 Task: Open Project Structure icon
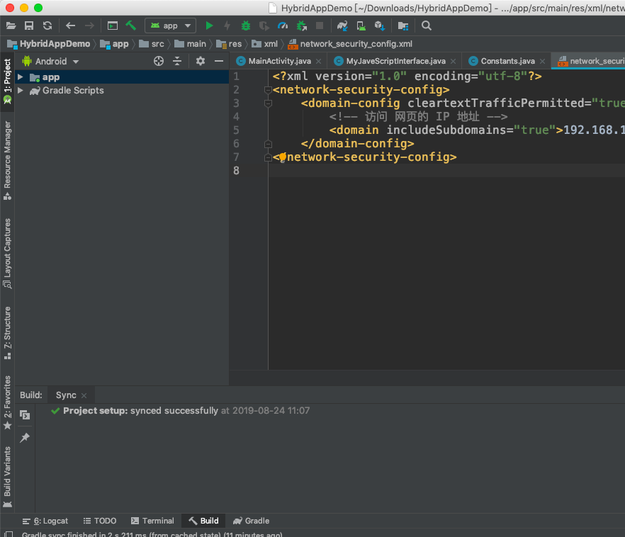(403, 26)
